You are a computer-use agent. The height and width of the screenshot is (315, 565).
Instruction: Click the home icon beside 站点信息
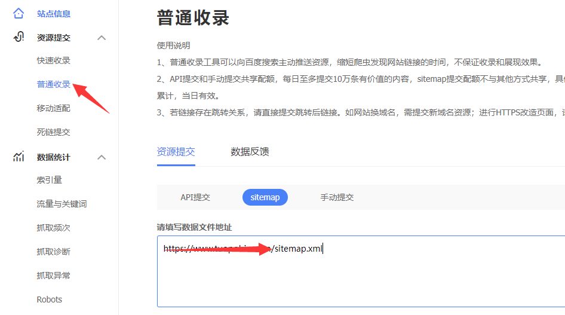(19, 14)
